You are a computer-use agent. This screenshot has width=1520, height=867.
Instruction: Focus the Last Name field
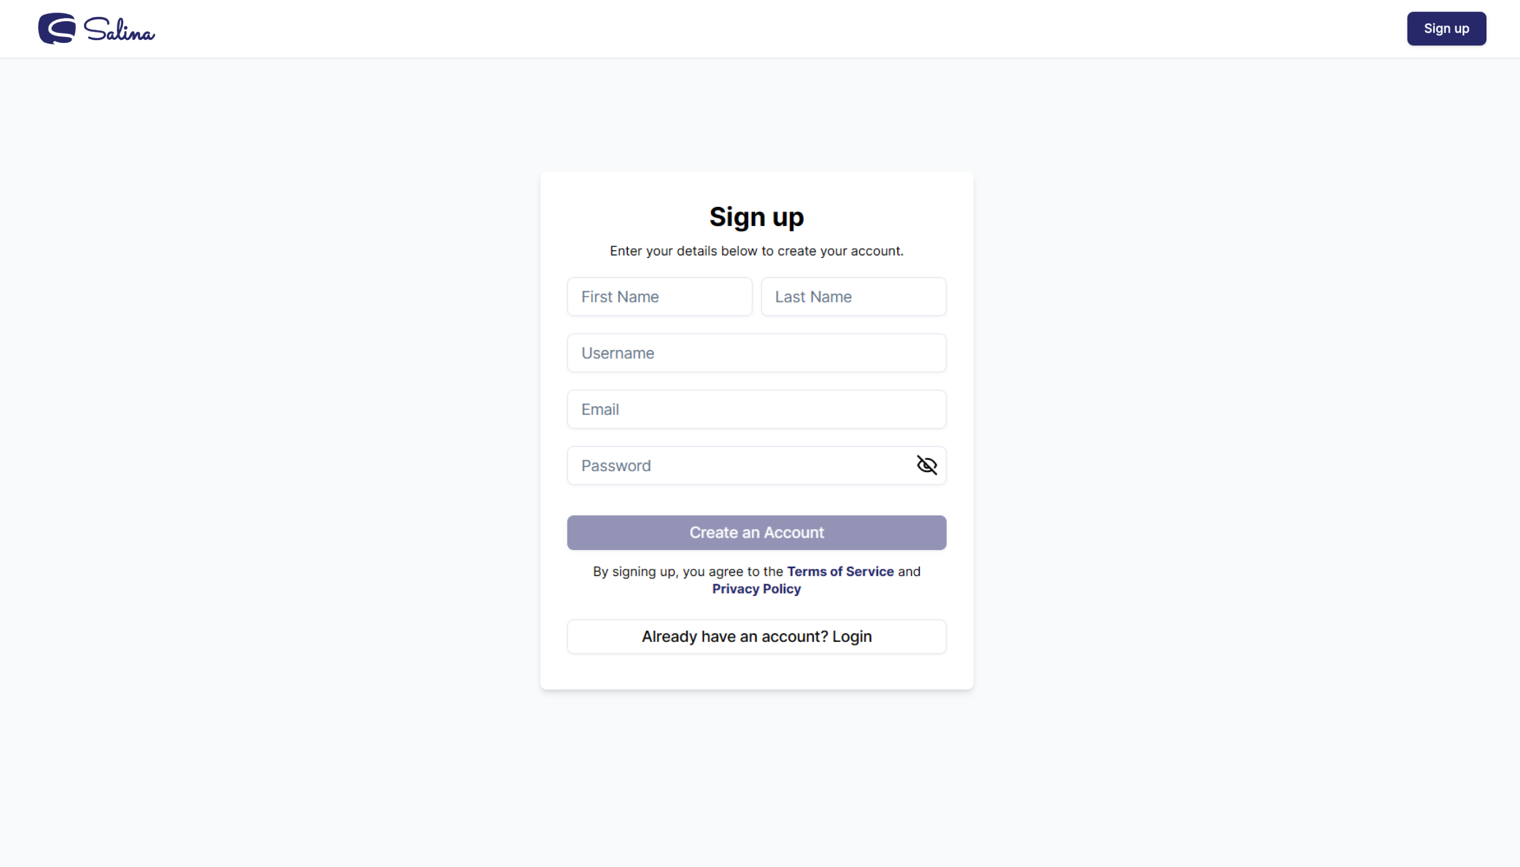tap(853, 297)
